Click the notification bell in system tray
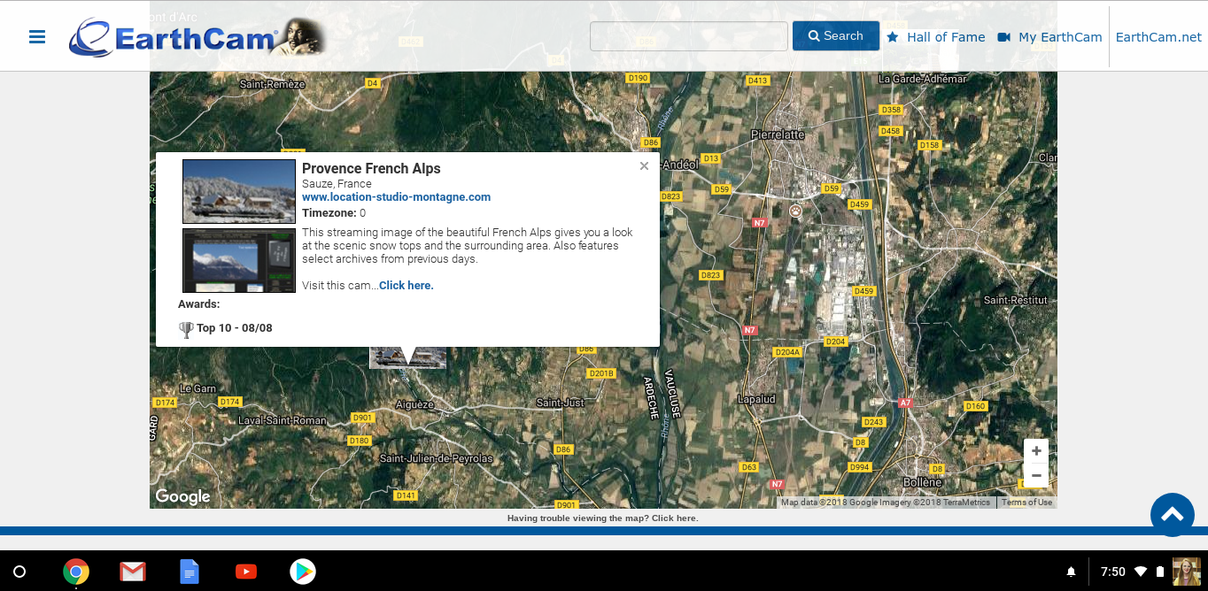This screenshot has height=591, width=1208. click(1072, 571)
